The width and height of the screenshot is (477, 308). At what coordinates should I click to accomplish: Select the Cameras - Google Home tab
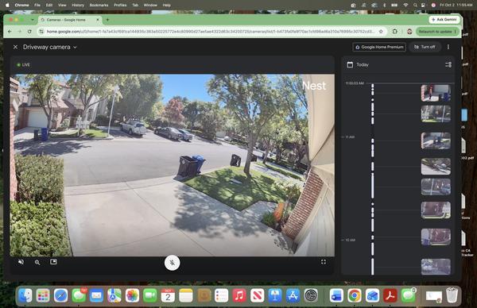[66, 20]
